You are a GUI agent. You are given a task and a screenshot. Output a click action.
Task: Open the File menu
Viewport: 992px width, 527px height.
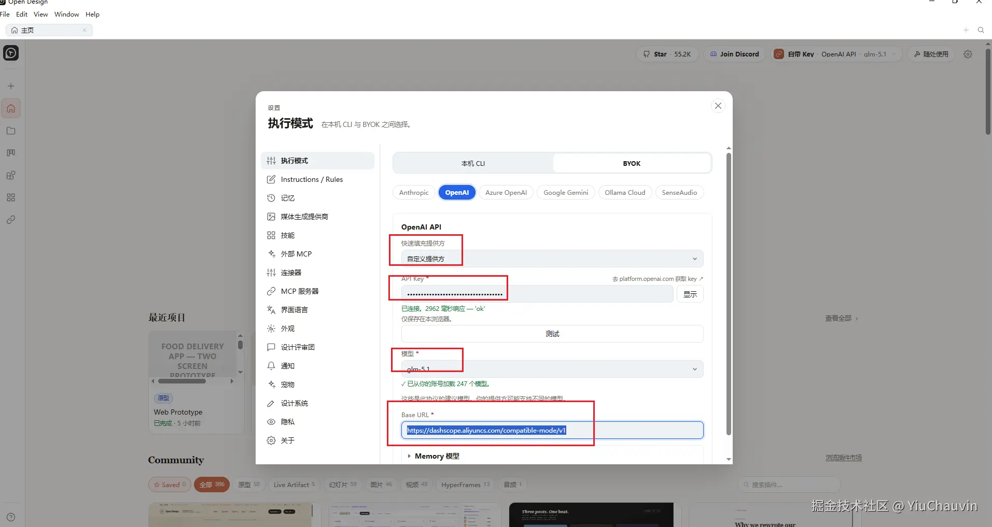point(5,14)
